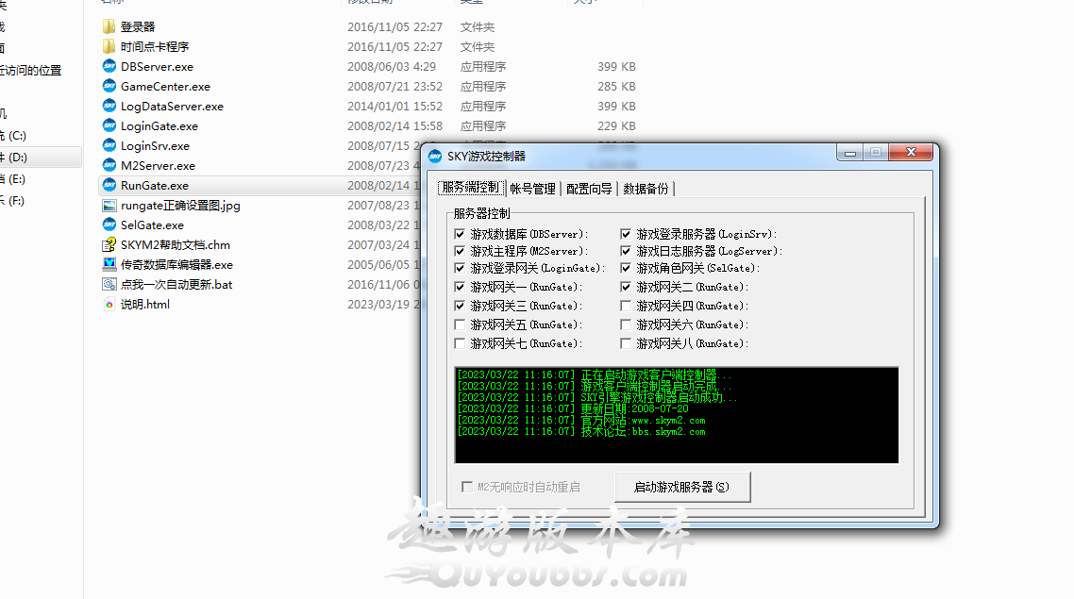This screenshot has height=599, width=1074.
Task: Click the 时间点卡程序 folder icon
Action: pos(109,46)
